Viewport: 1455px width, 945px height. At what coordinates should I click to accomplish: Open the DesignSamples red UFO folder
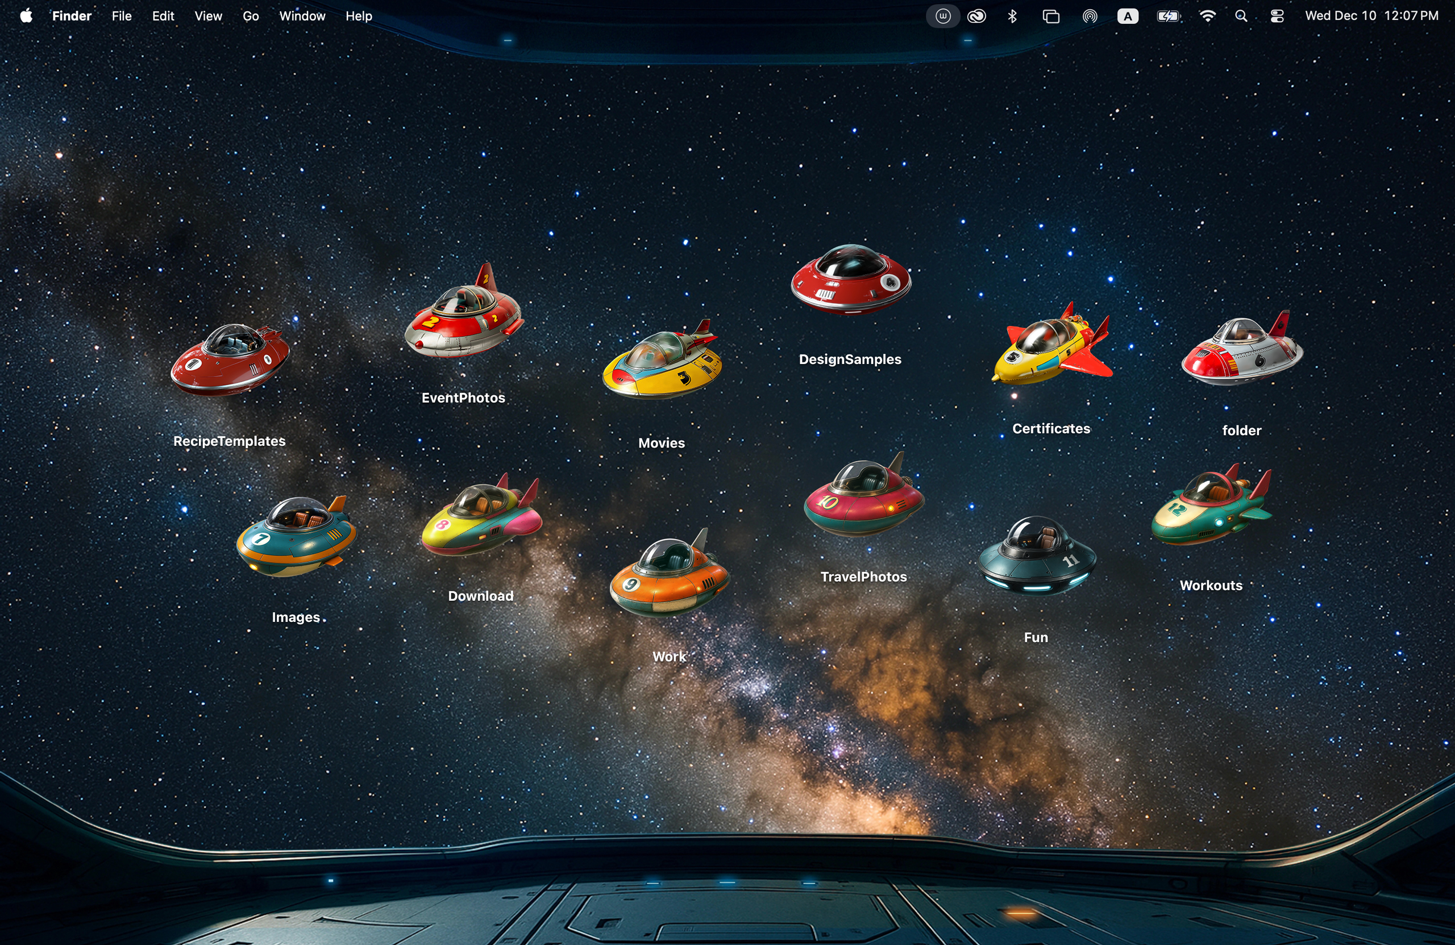850,281
